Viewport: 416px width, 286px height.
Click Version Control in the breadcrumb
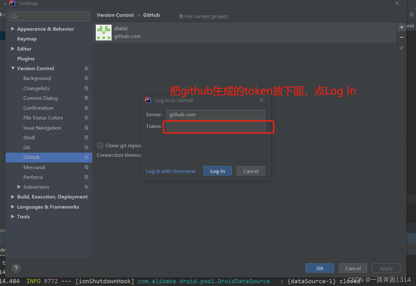coord(115,15)
